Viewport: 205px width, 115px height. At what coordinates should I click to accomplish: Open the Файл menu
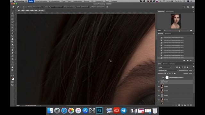pyautogui.click(x=31, y=1)
